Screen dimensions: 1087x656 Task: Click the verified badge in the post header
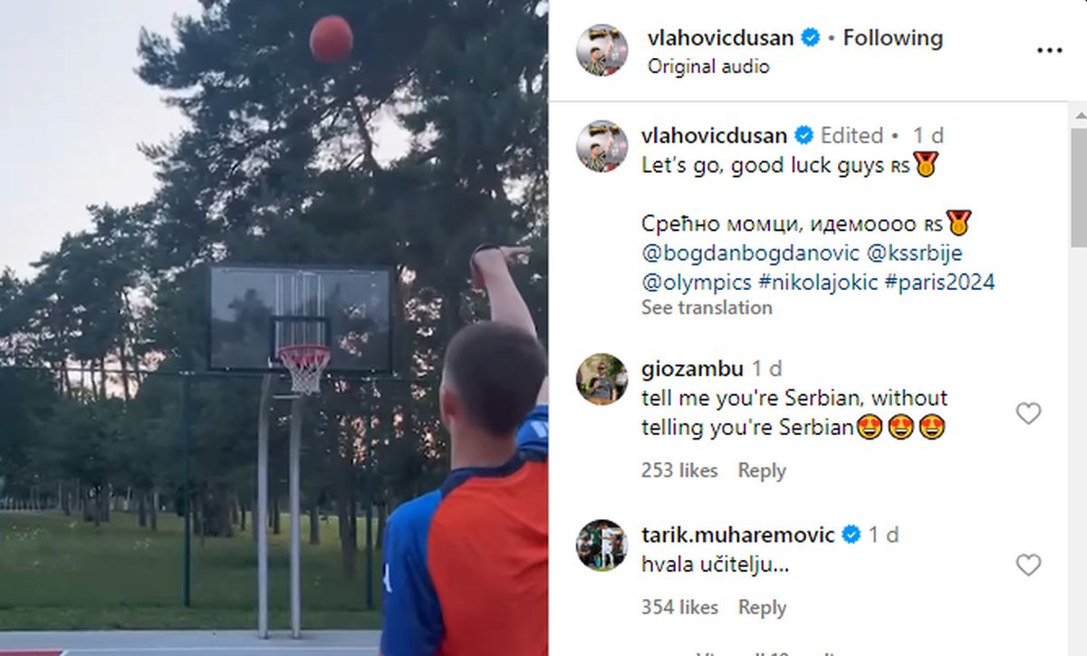pos(810,38)
